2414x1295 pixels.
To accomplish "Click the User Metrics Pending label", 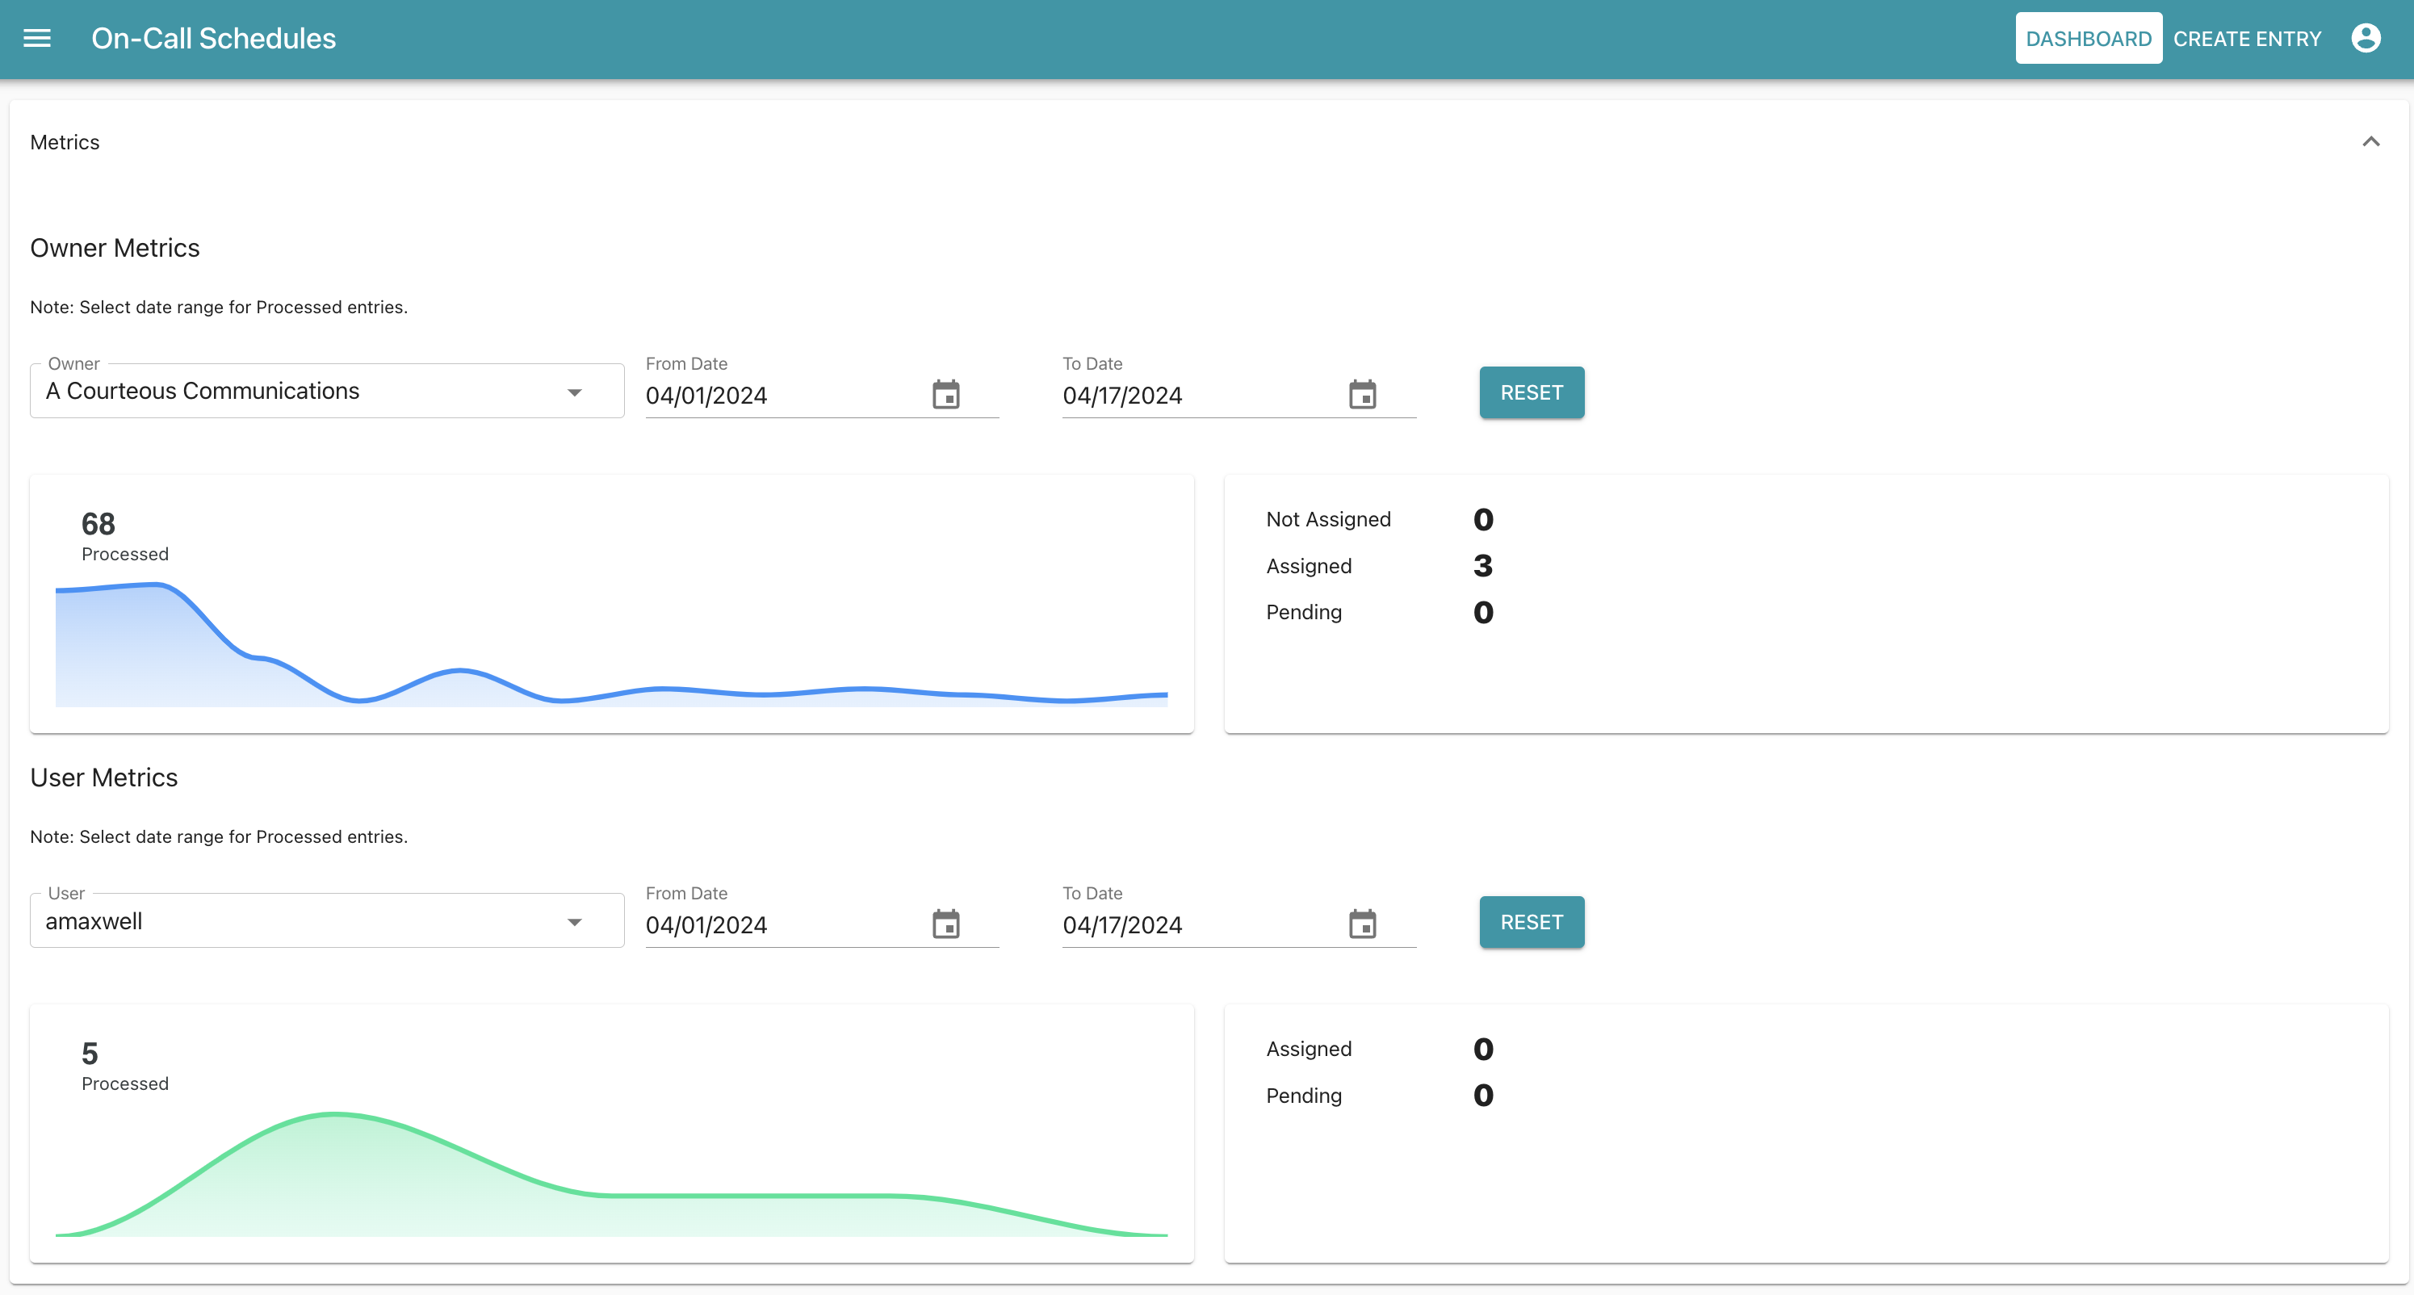I will (1304, 1096).
